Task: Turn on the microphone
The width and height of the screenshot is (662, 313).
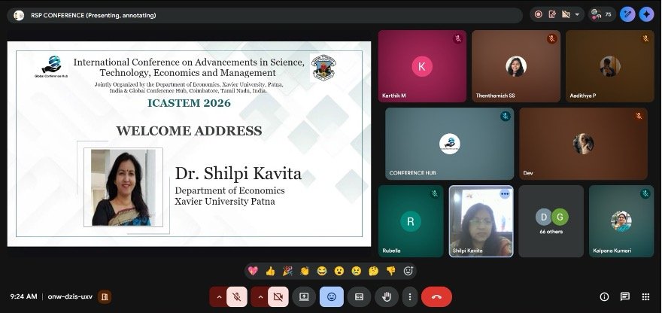Action: pos(237,297)
